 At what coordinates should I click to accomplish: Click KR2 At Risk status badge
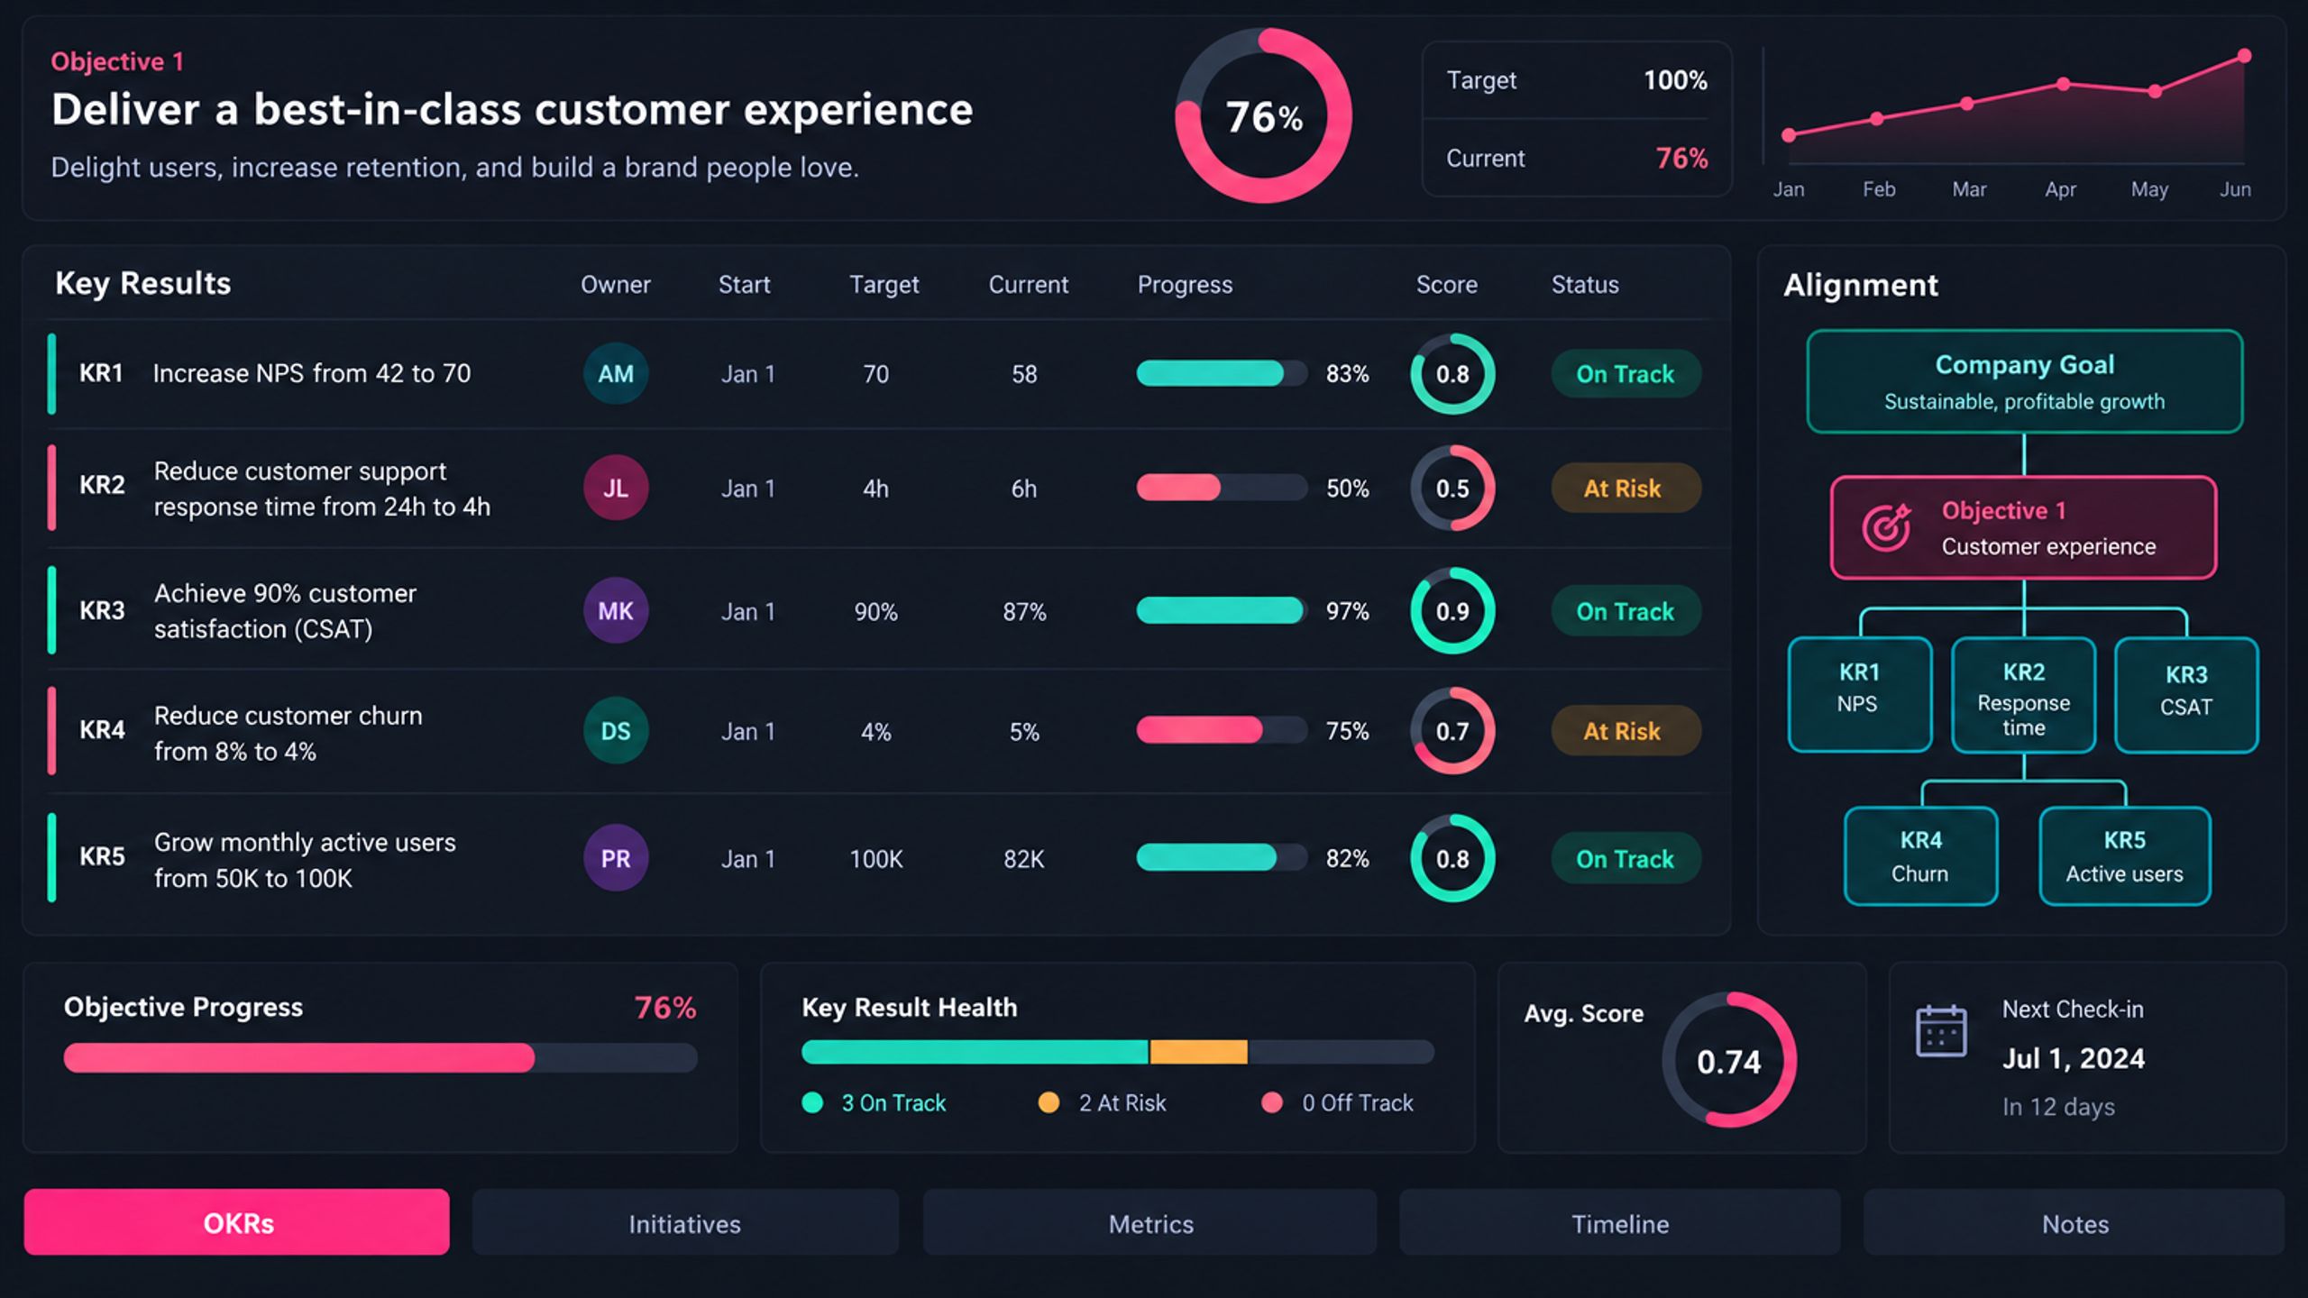(1626, 488)
